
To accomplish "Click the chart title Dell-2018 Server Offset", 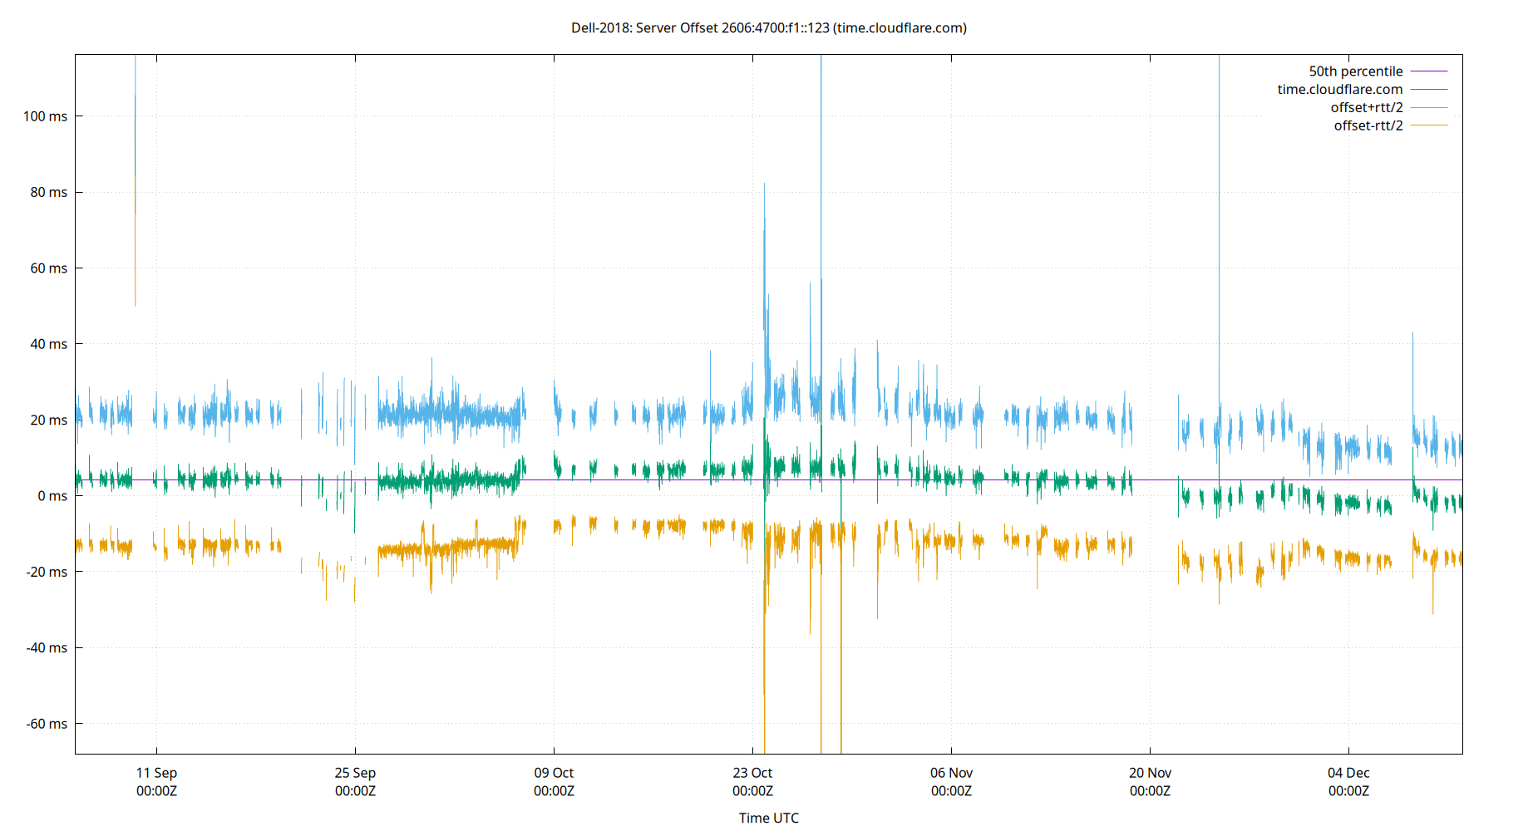I will click(x=767, y=27).
